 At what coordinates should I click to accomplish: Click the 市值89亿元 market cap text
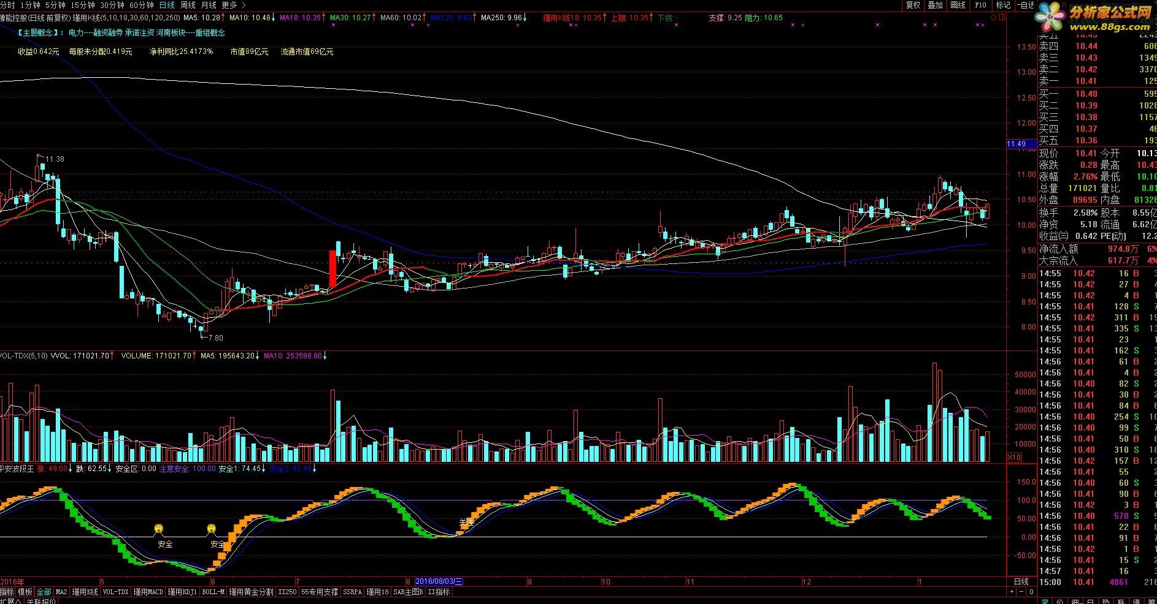pyautogui.click(x=249, y=52)
